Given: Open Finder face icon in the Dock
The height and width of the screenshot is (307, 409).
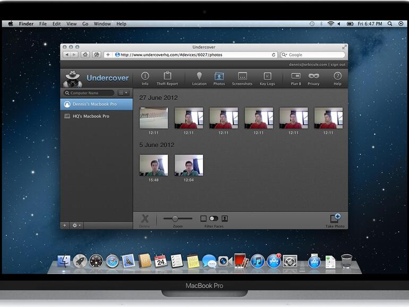Looking at the screenshot, I should 64,261.
